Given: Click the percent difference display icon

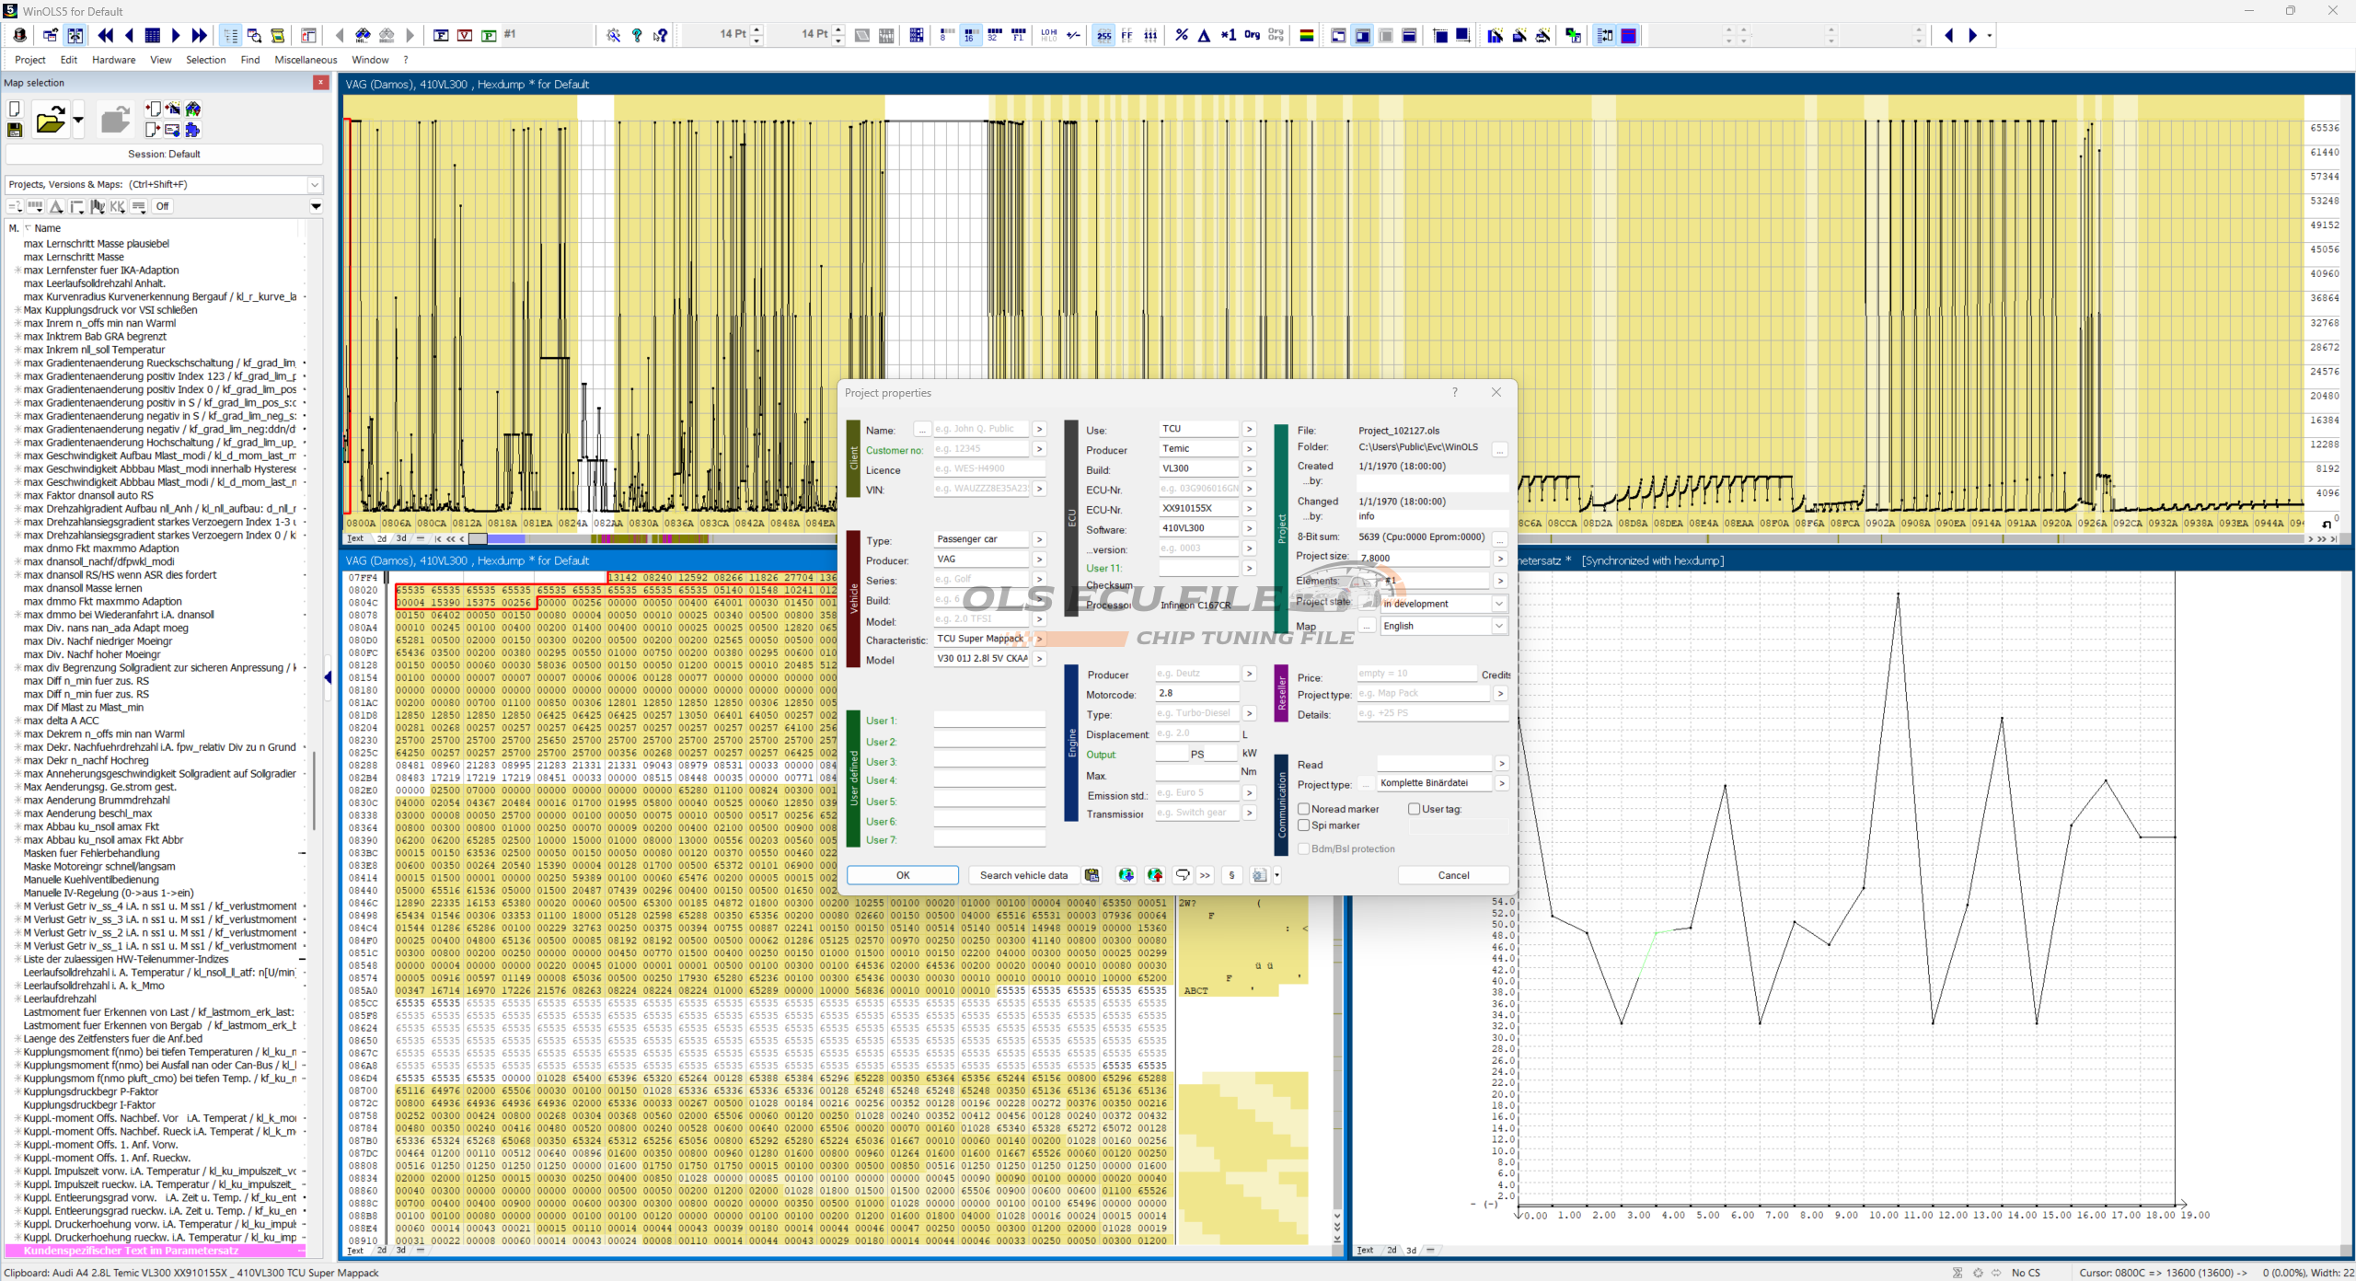Looking at the screenshot, I should [x=1181, y=35].
